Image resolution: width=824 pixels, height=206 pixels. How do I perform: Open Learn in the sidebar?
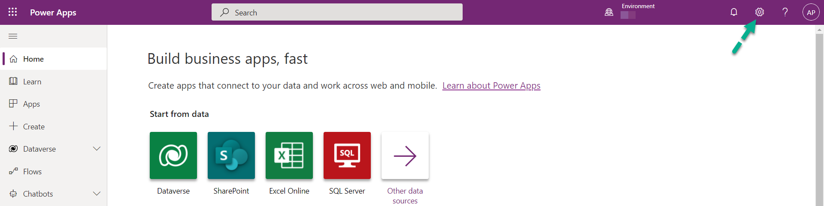point(54,81)
